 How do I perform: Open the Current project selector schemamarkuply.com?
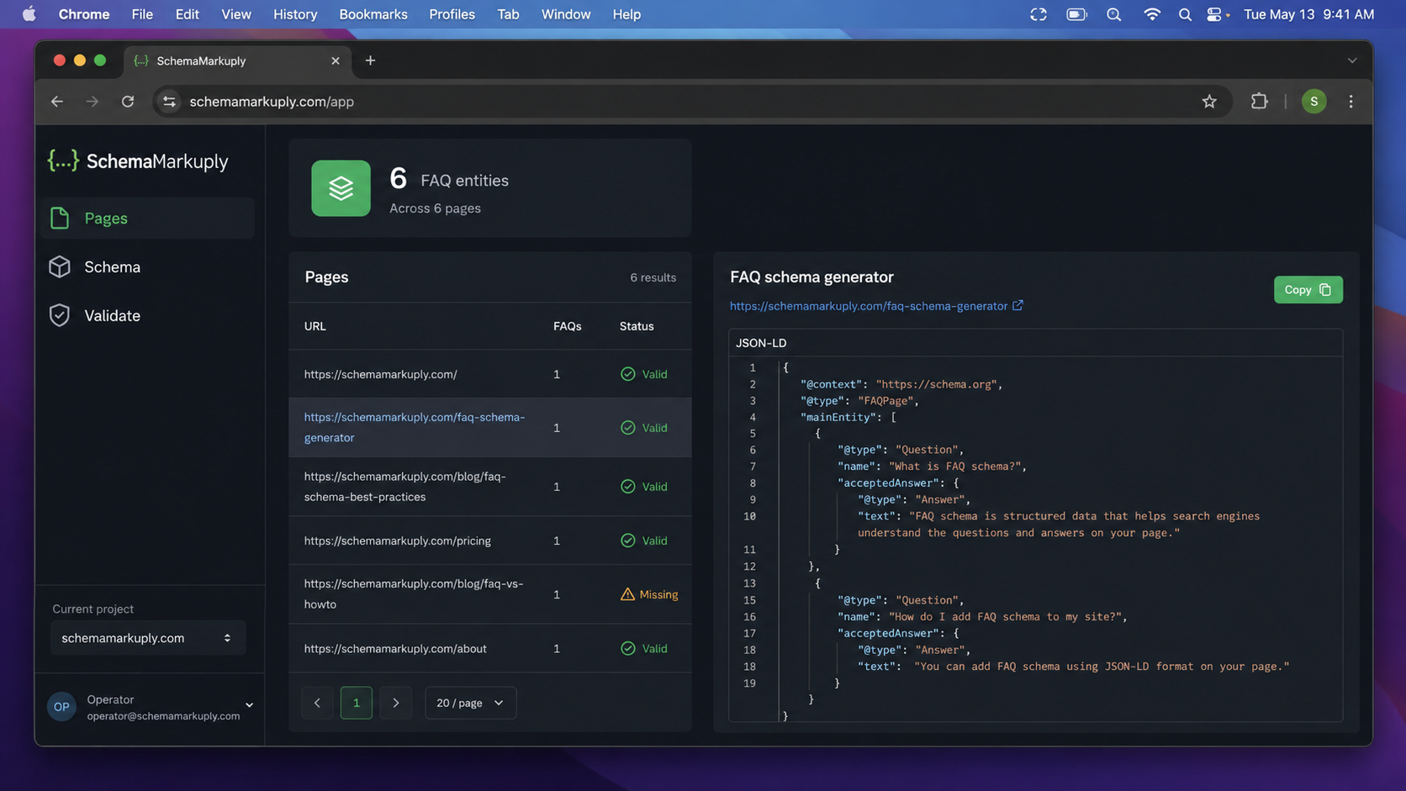148,638
